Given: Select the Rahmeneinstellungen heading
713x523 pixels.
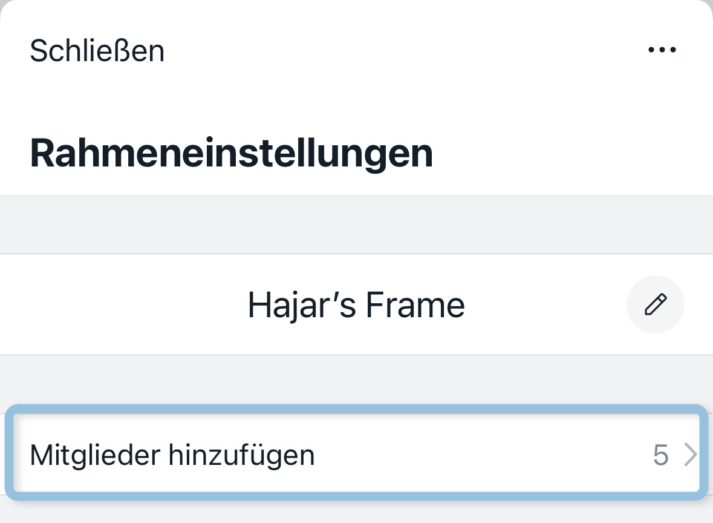Looking at the screenshot, I should click(x=232, y=154).
